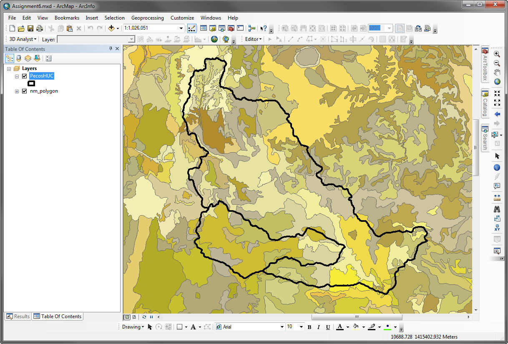This screenshot has height=344, width=508.
Task: Toggle Bold text formatting
Action: pos(309,327)
